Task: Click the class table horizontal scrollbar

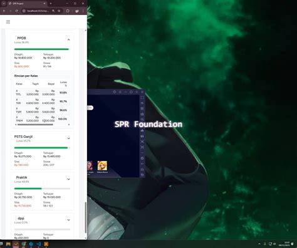Action: (35, 125)
